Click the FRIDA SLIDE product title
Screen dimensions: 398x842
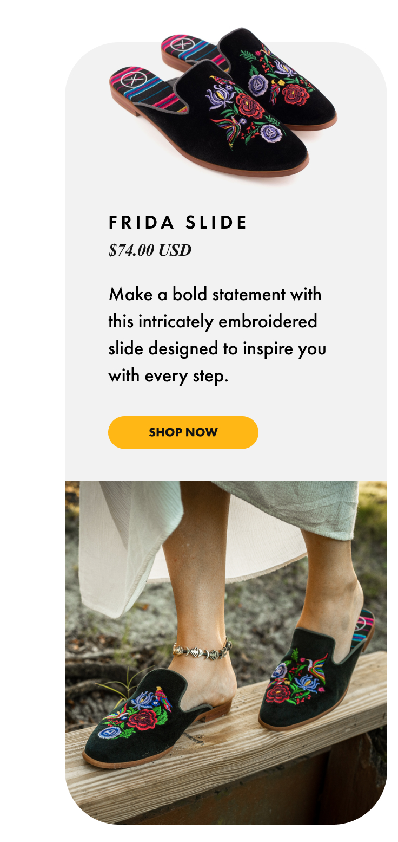tap(178, 222)
